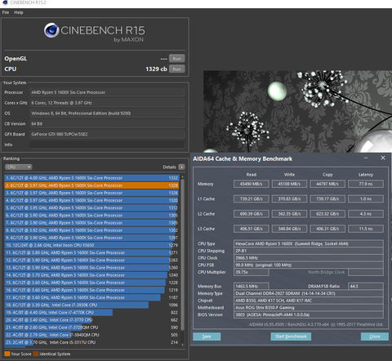392x361 pixels.
Task: Select ranking row 10 Intel Xeon X5650
Action: 91,245
